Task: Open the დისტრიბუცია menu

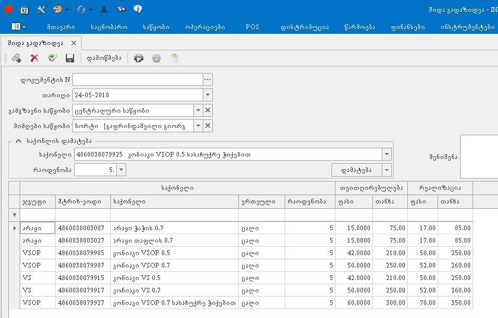Action: 305,27
